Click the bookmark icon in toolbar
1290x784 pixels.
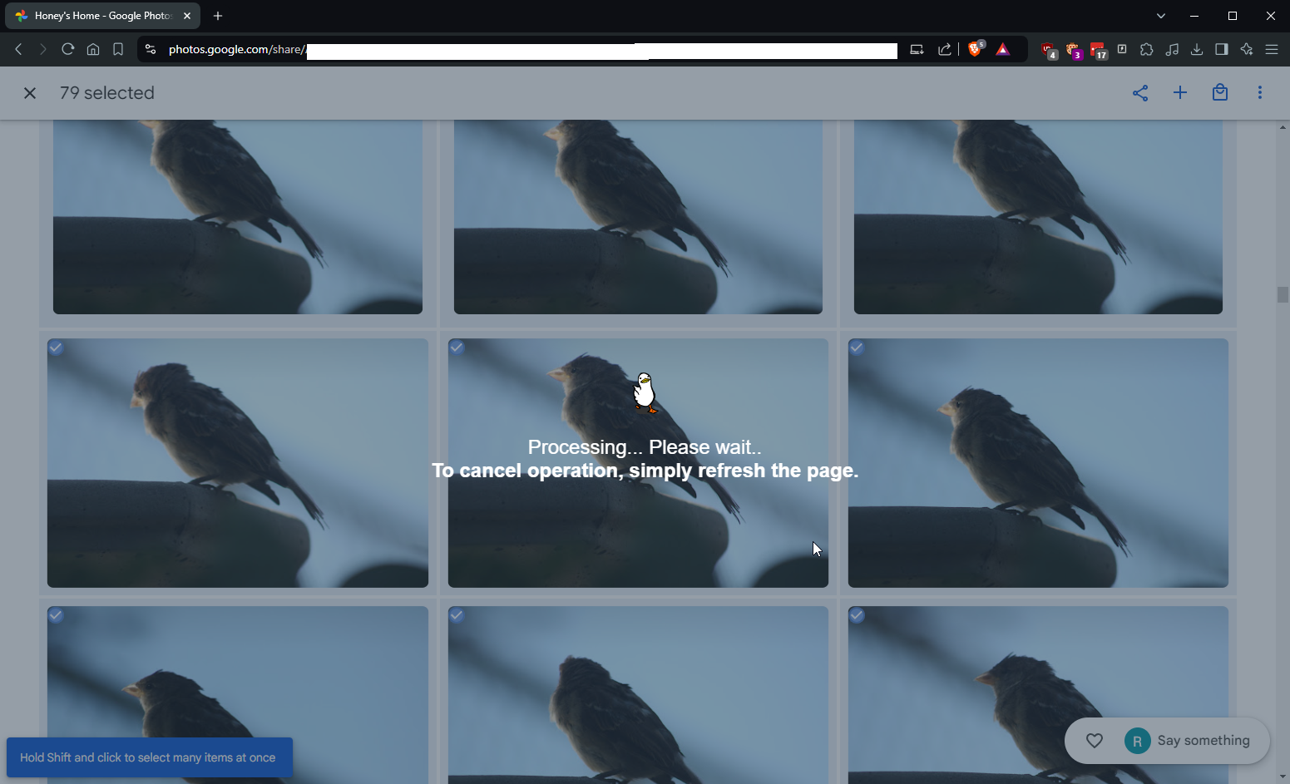pyautogui.click(x=118, y=49)
